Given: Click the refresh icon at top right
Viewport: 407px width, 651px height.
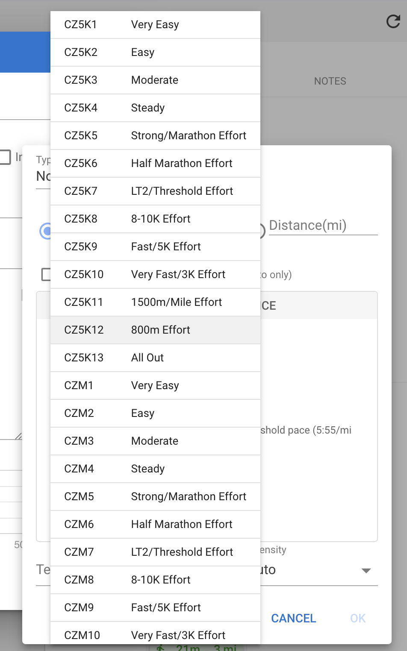Looking at the screenshot, I should coord(393,21).
